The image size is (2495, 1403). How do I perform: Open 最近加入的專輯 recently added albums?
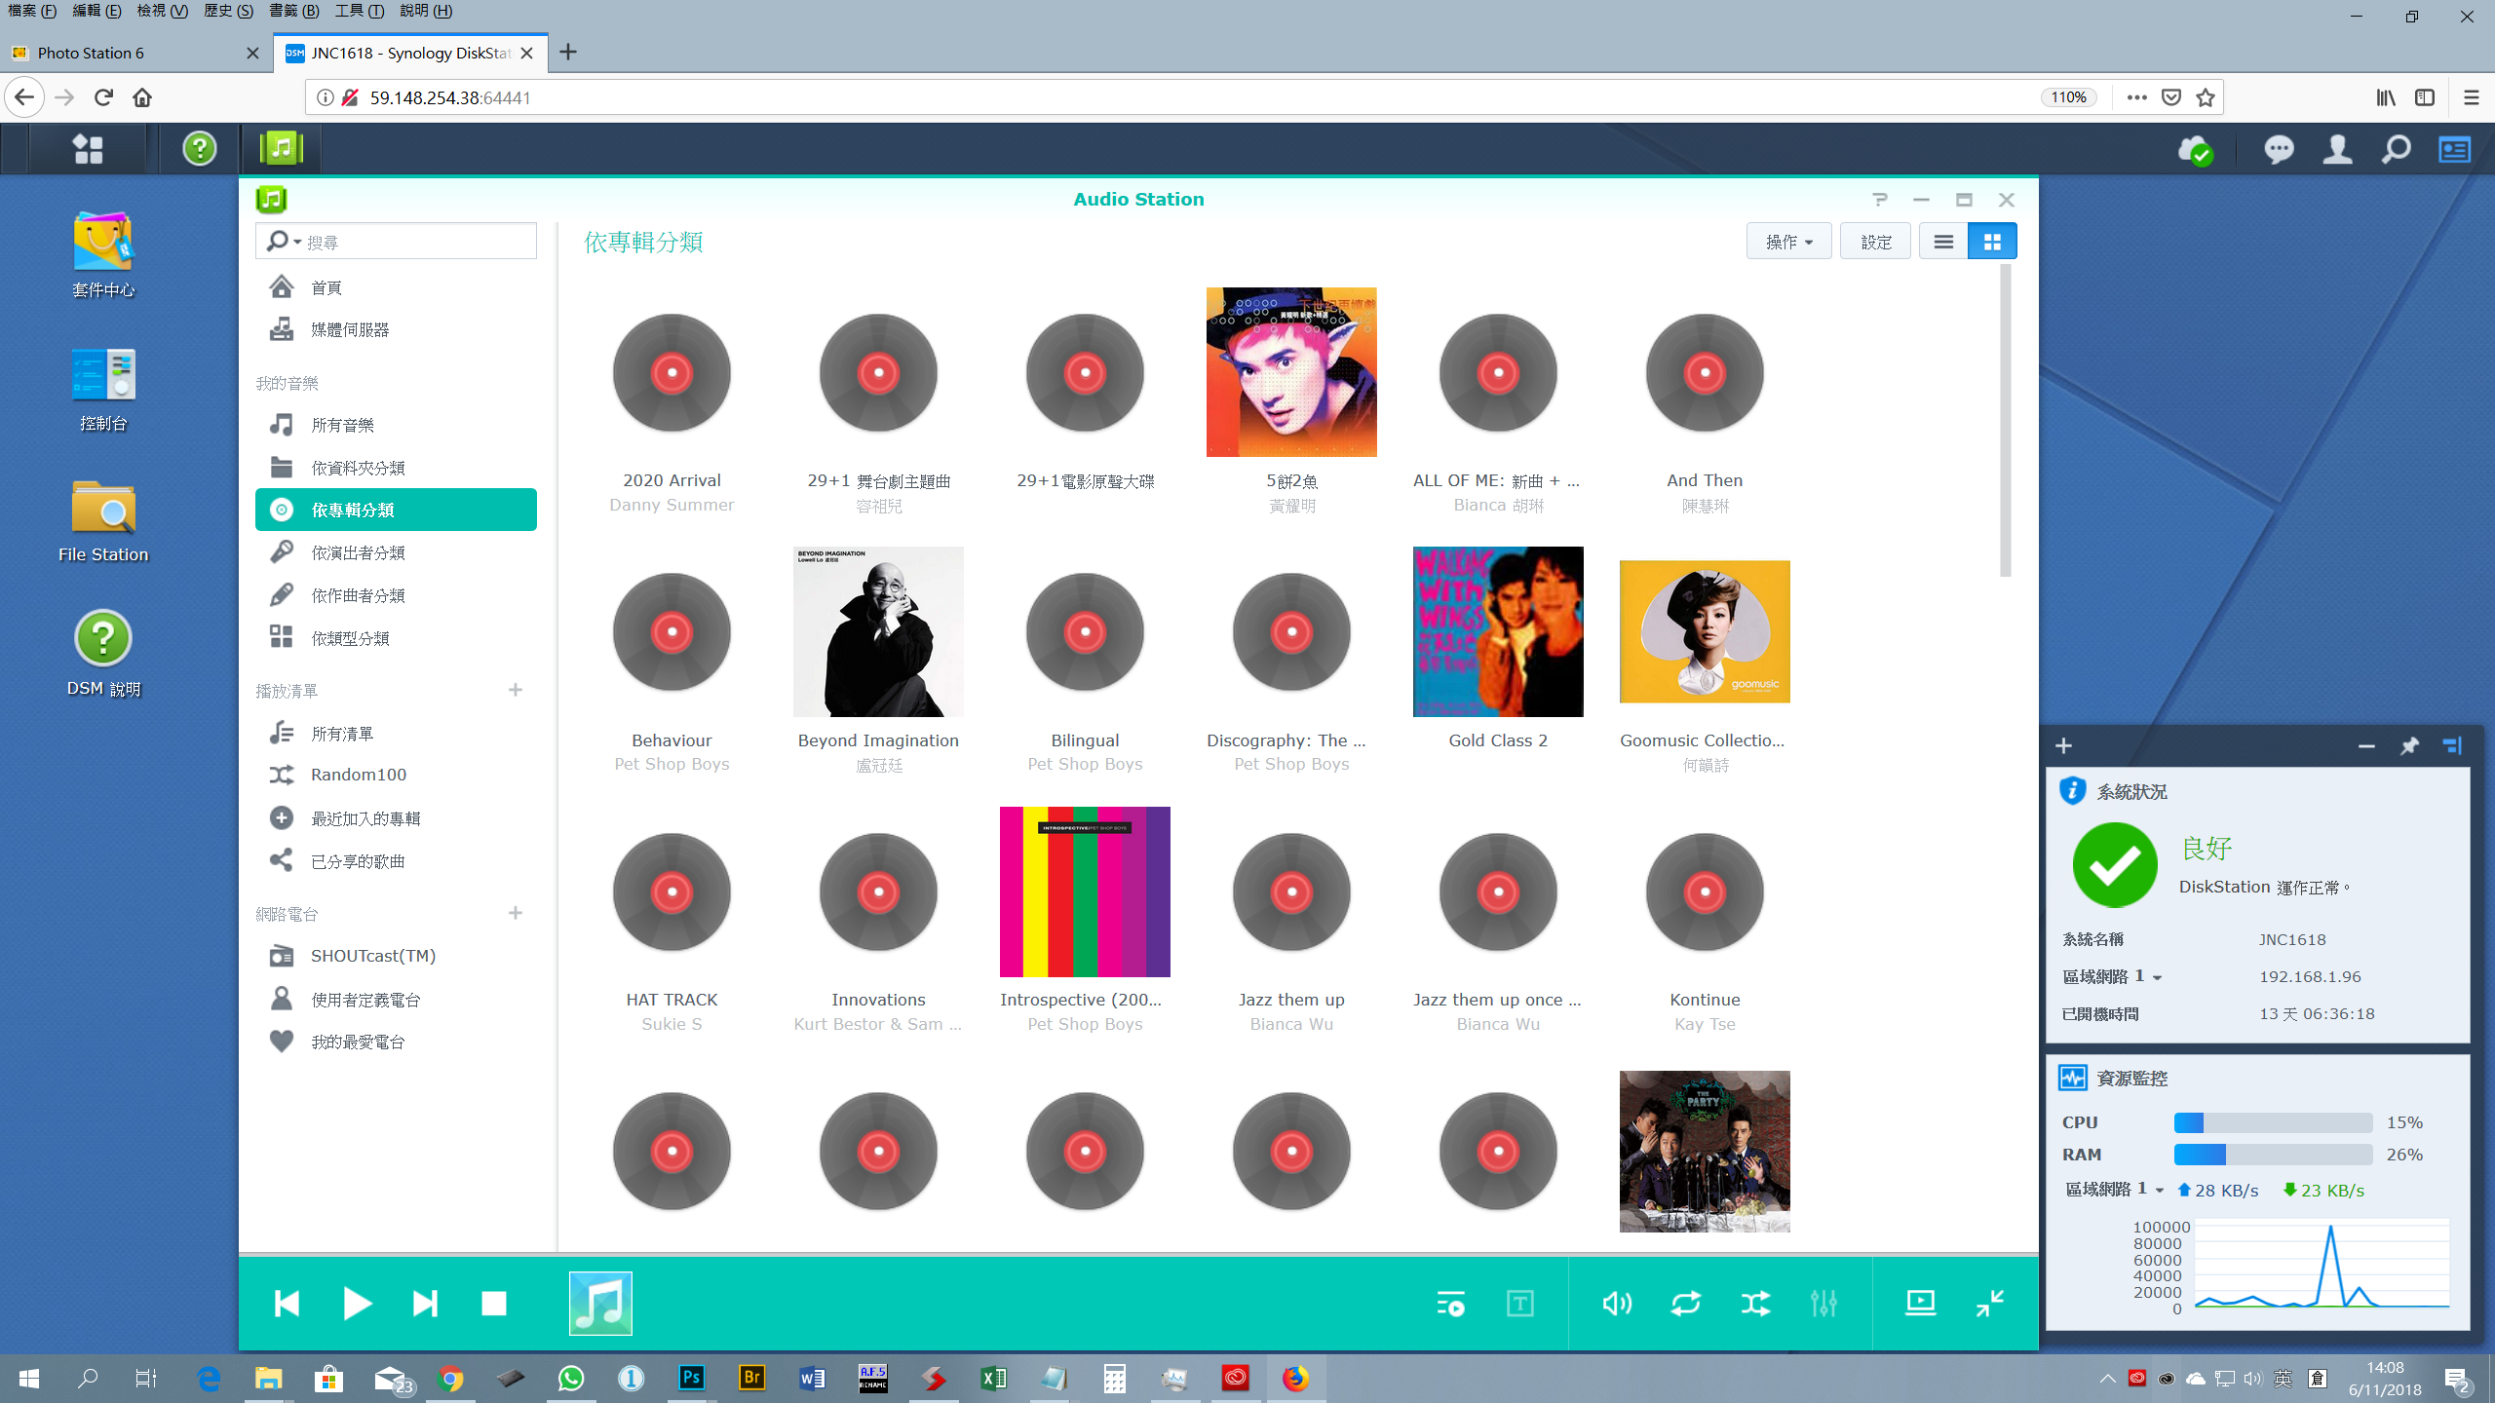click(x=396, y=818)
